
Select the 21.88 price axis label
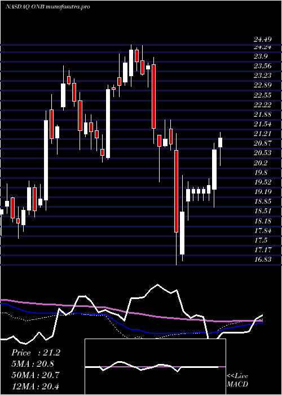(x=263, y=115)
